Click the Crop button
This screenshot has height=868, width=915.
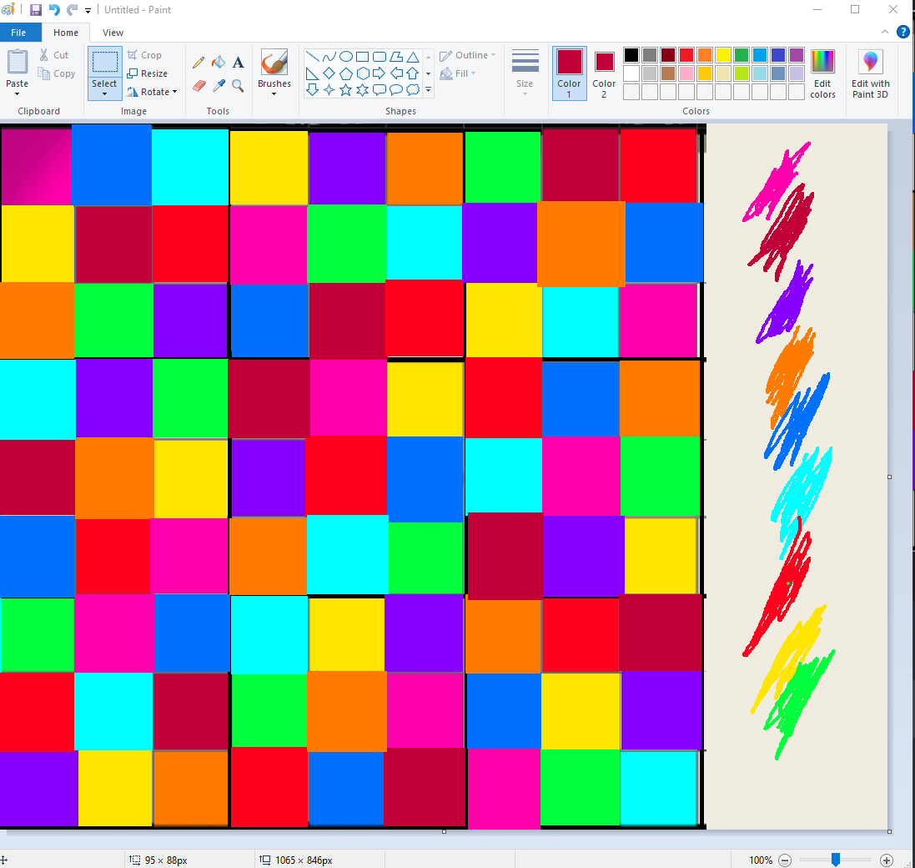coord(146,54)
